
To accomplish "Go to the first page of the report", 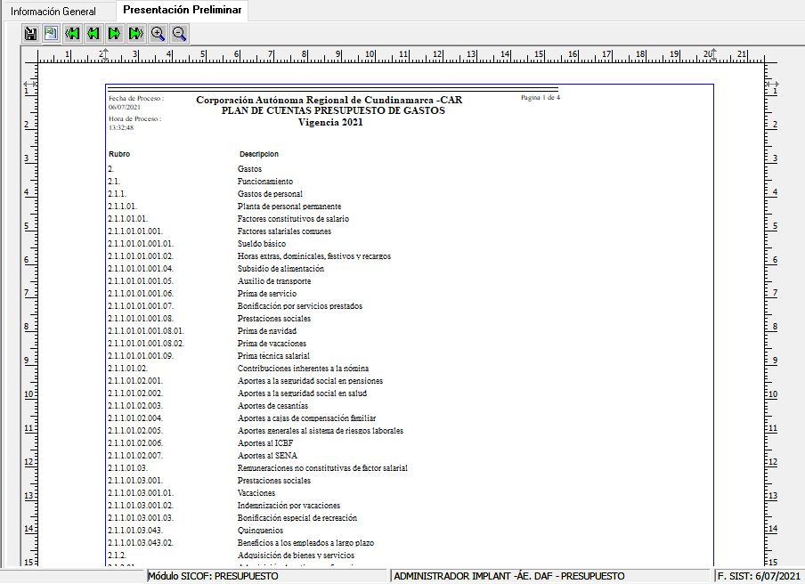I will [73, 34].
